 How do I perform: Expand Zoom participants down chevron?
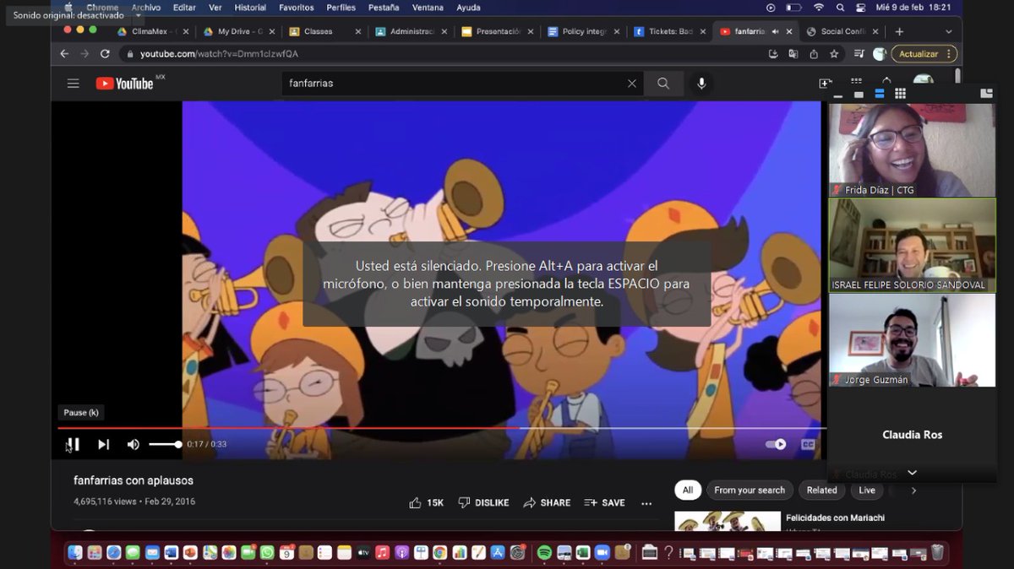pyautogui.click(x=912, y=473)
